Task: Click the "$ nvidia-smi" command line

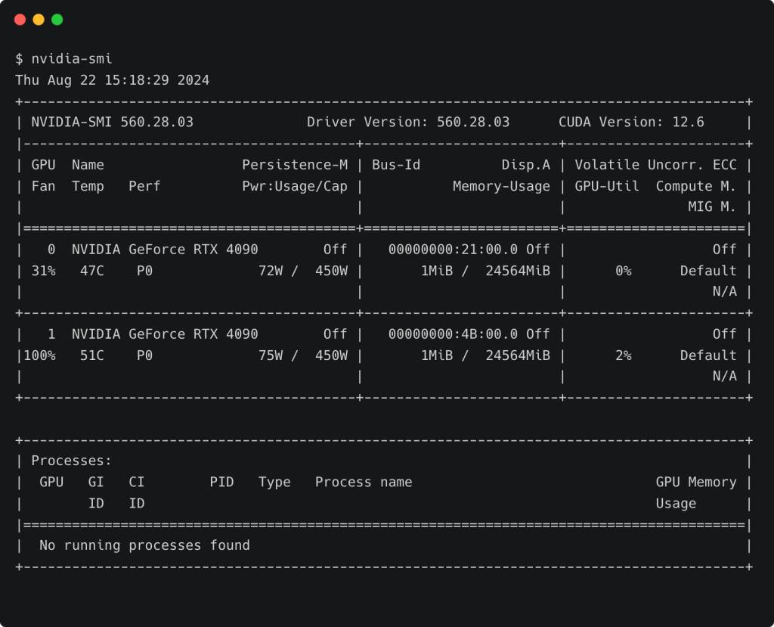Action: coord(63,59)
